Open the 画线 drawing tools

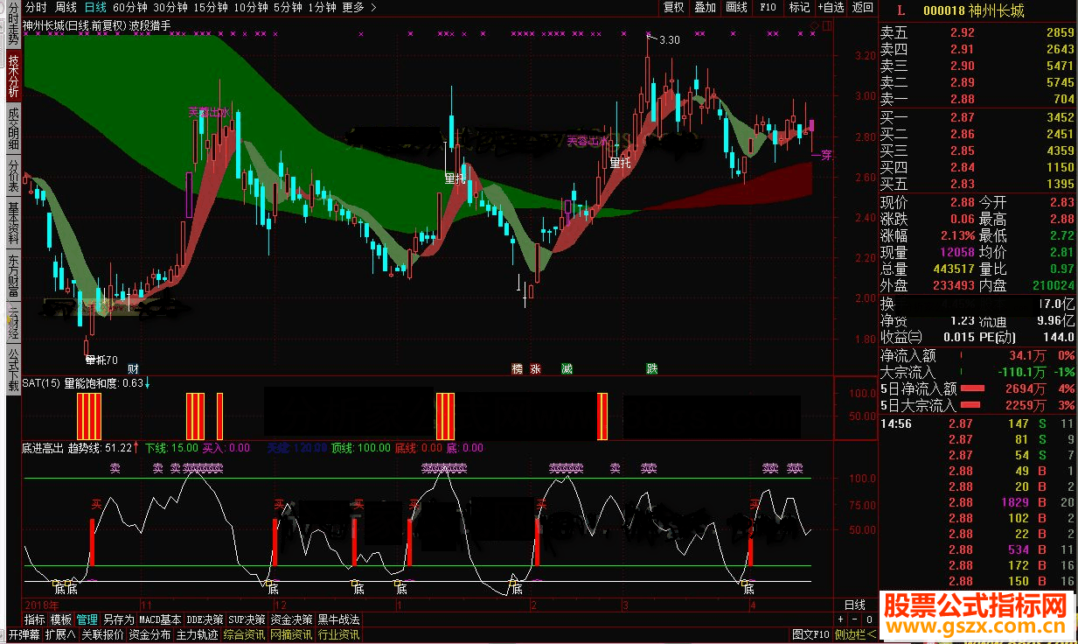(736, 7)
